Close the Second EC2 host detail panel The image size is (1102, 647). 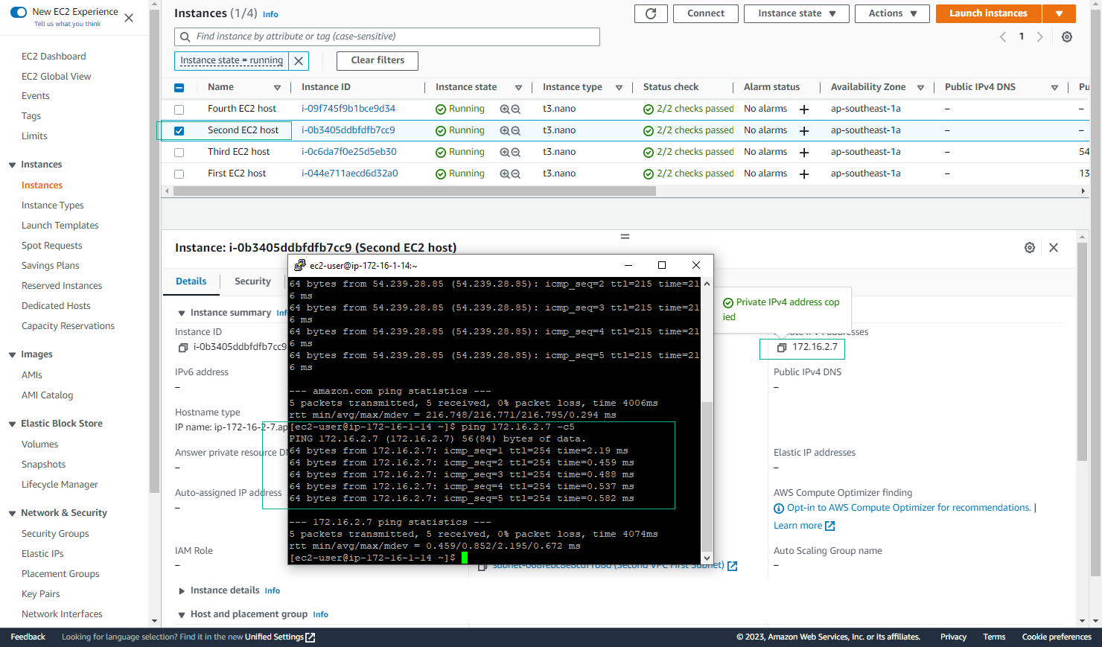click(1054, 247)
